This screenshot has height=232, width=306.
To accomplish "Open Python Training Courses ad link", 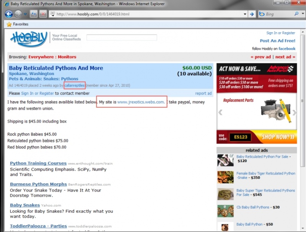I will coord(38,163).
